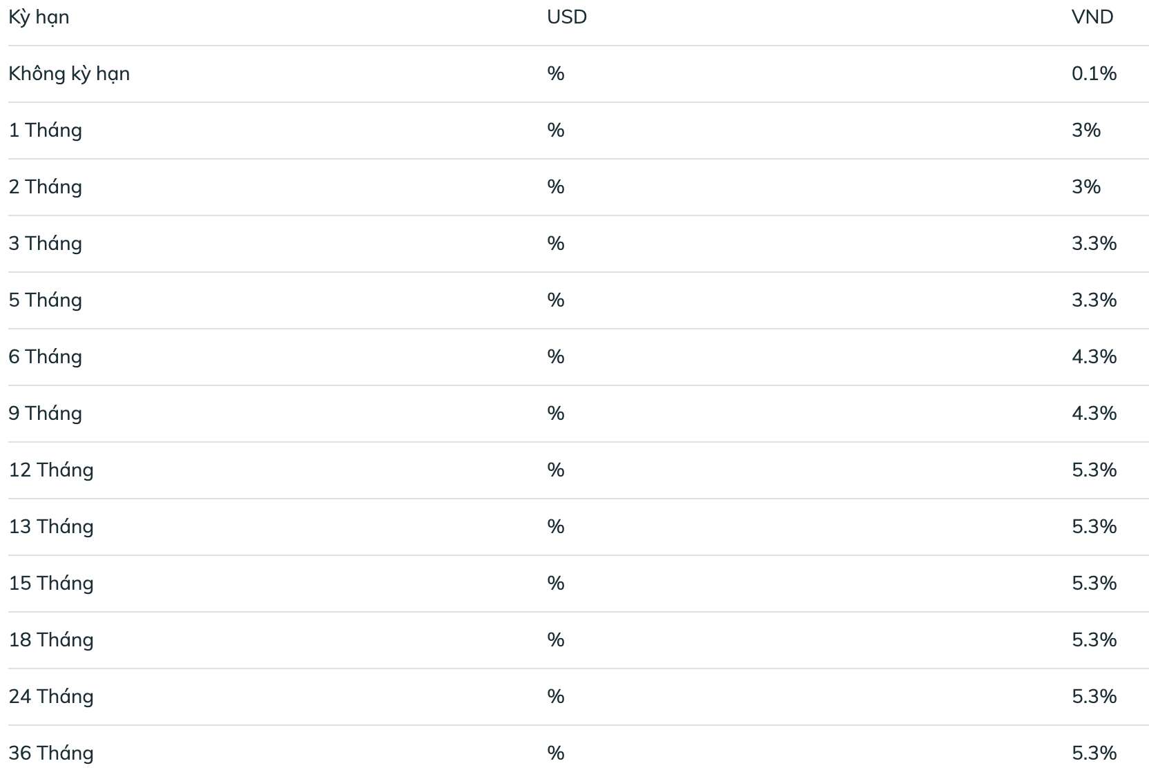Click the VND rate for 2 Tháng

coord(1085,187)
